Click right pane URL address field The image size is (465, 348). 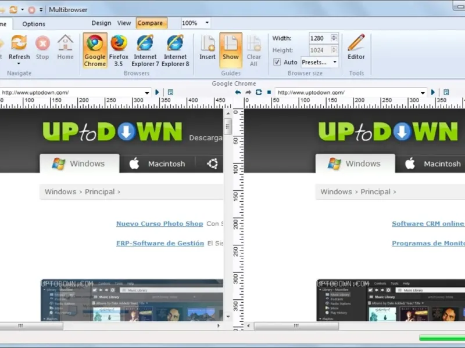347,93
